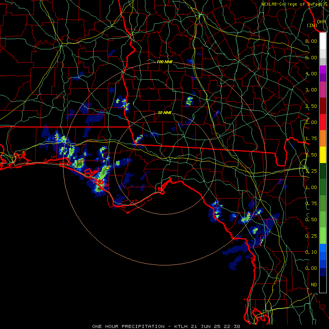Click the black ND swatch in legend

click(323, 284)
